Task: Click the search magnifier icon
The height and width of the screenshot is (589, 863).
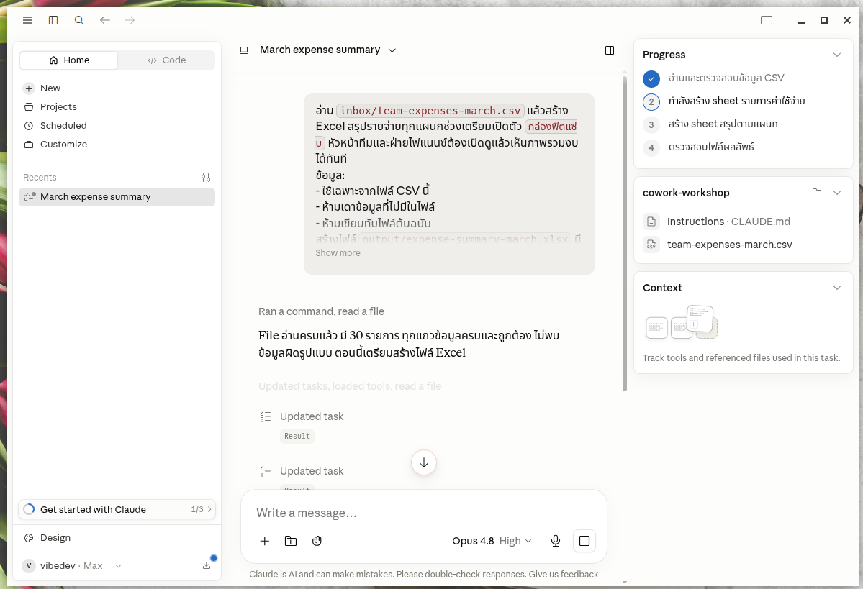Action: (79, 20)
